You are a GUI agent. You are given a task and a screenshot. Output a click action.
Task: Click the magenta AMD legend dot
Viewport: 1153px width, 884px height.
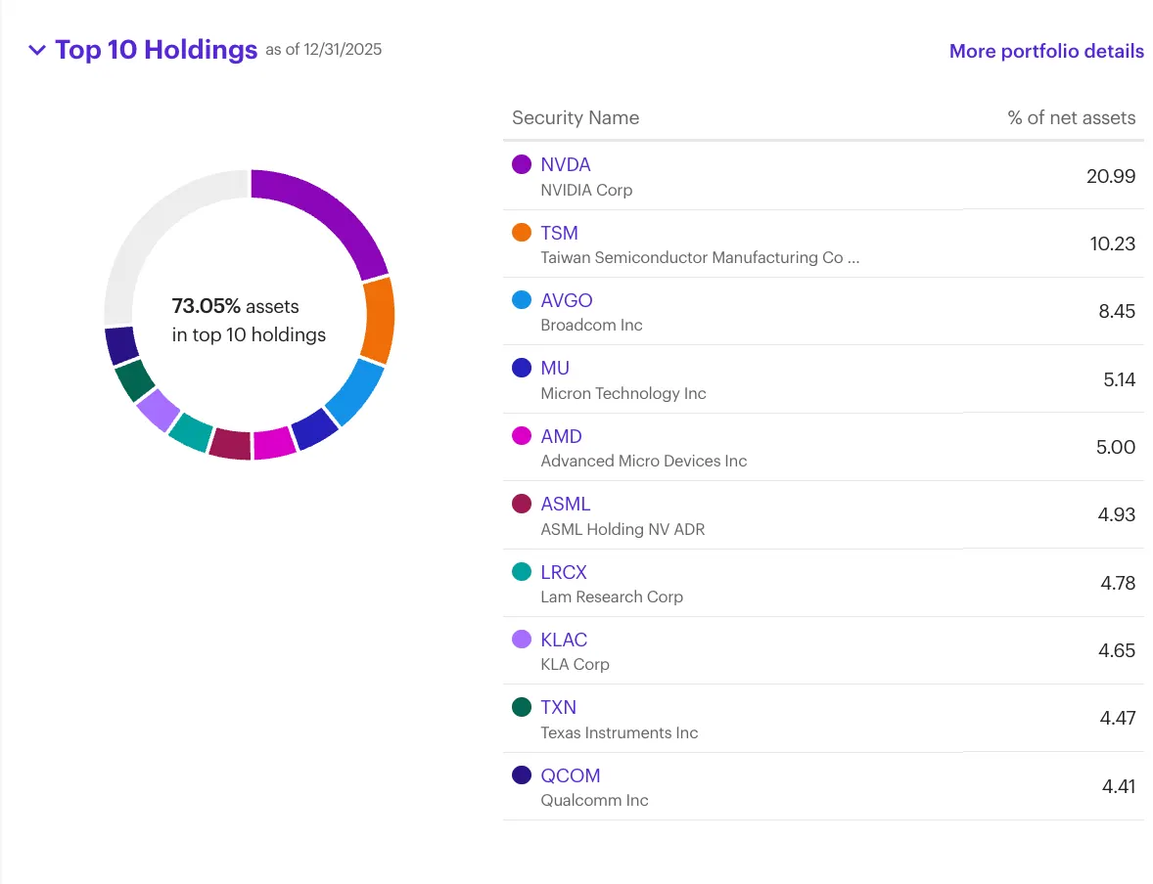point(522,436)
